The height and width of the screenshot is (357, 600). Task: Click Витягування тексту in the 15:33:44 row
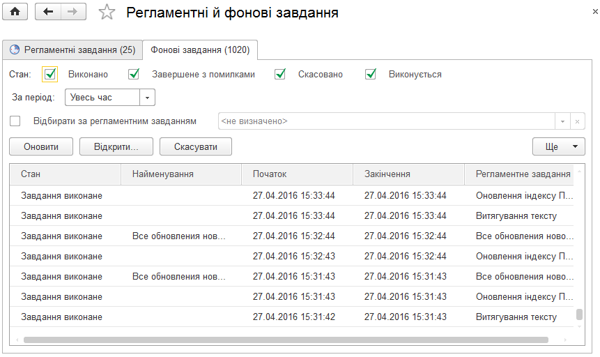[x=516, y=216]
